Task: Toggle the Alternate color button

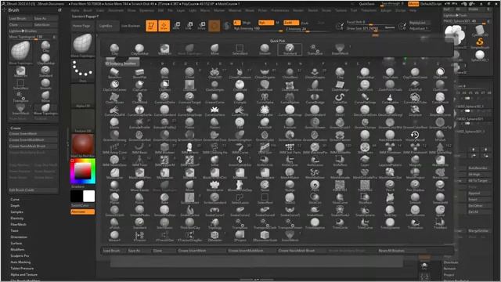Action: tap(82, 211)
